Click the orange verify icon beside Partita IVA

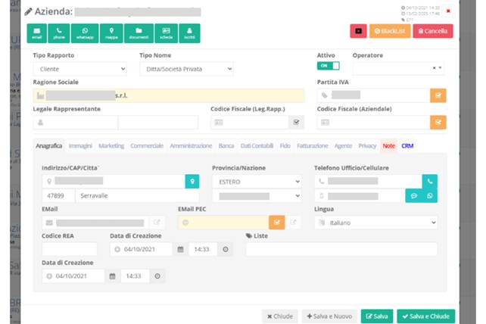[438, 95]
